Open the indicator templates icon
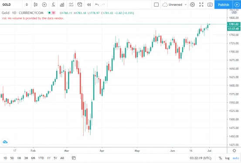This screenshot has height=163, width=241. click(x=71, y=5)
